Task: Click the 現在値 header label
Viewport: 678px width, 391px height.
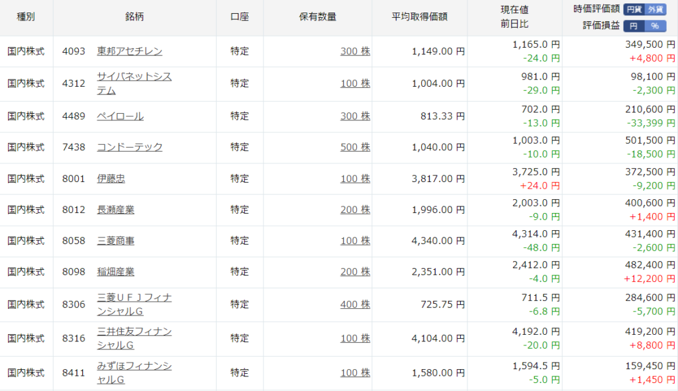Action: pyautogui.click(x=514, y=9)
